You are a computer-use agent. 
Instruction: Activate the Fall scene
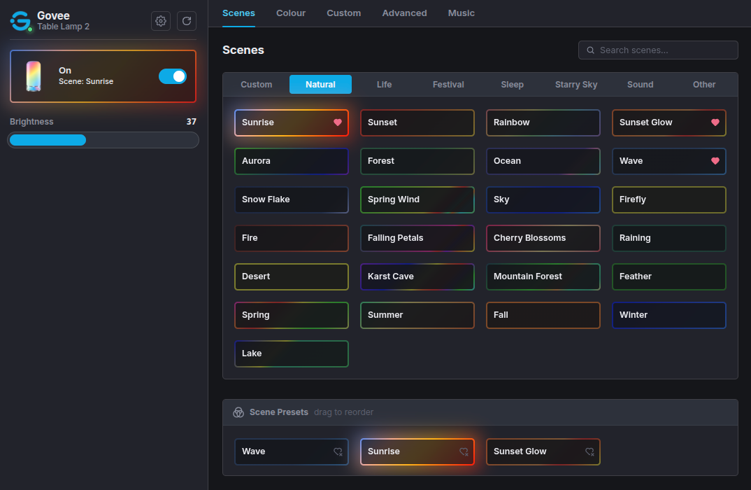pos(543,315)
